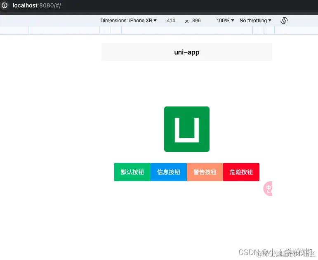Image resolution: width=318 pixels, height=260 pixels.
Task: Click the blue 信息按钮 button
Action: pos(169,172)
